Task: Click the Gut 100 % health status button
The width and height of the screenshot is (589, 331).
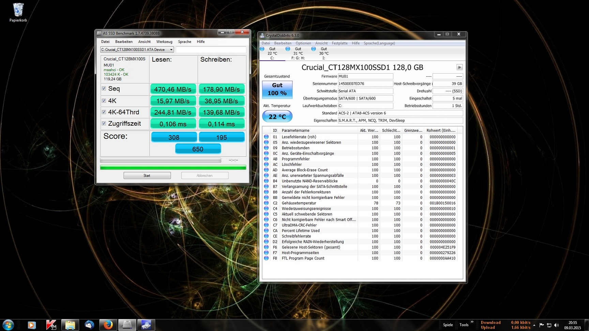Action: [x=277, y=89]
